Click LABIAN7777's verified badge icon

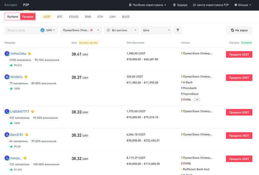[32, 112]
